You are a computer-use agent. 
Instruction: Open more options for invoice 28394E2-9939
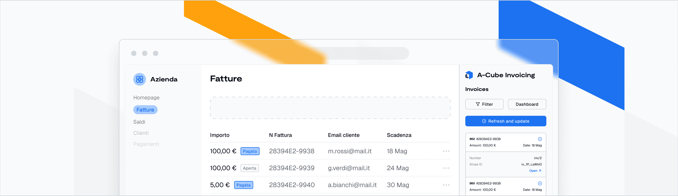(x=446, y=168)
